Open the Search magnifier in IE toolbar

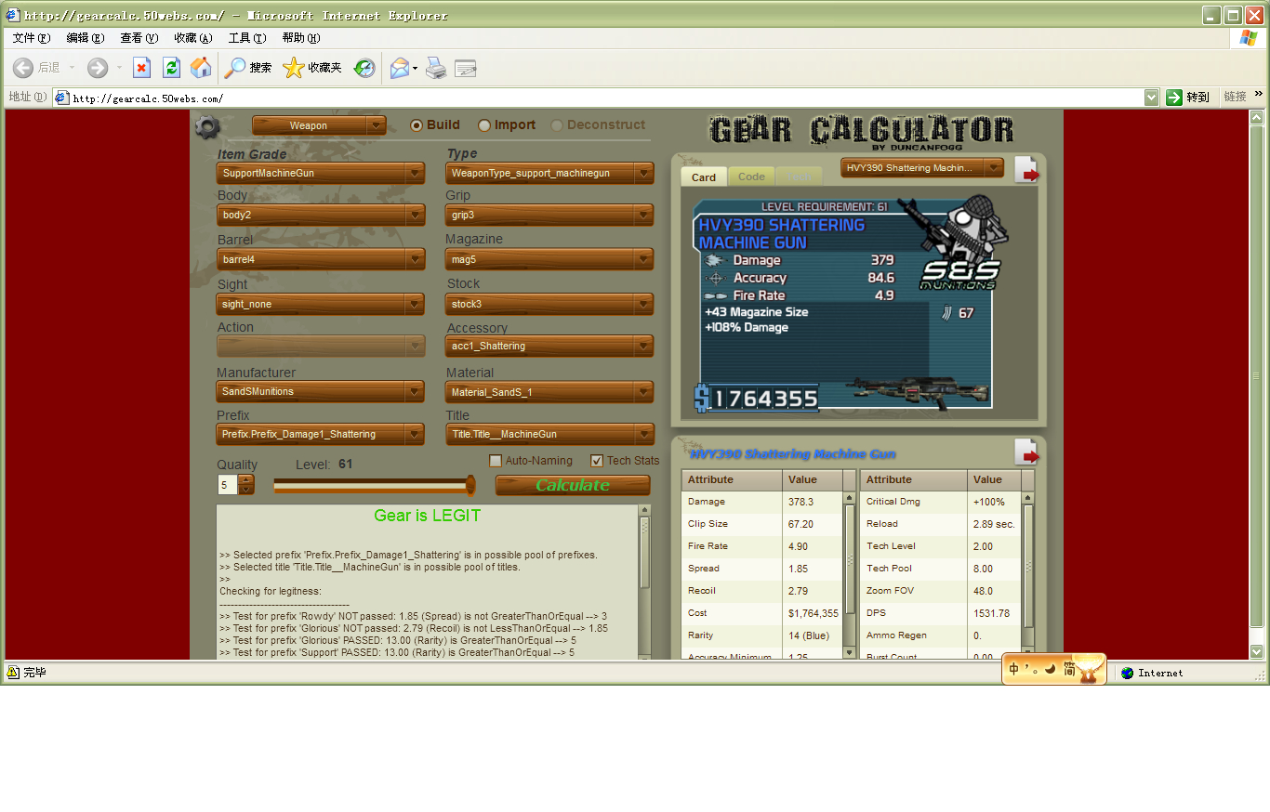(248, 68)
